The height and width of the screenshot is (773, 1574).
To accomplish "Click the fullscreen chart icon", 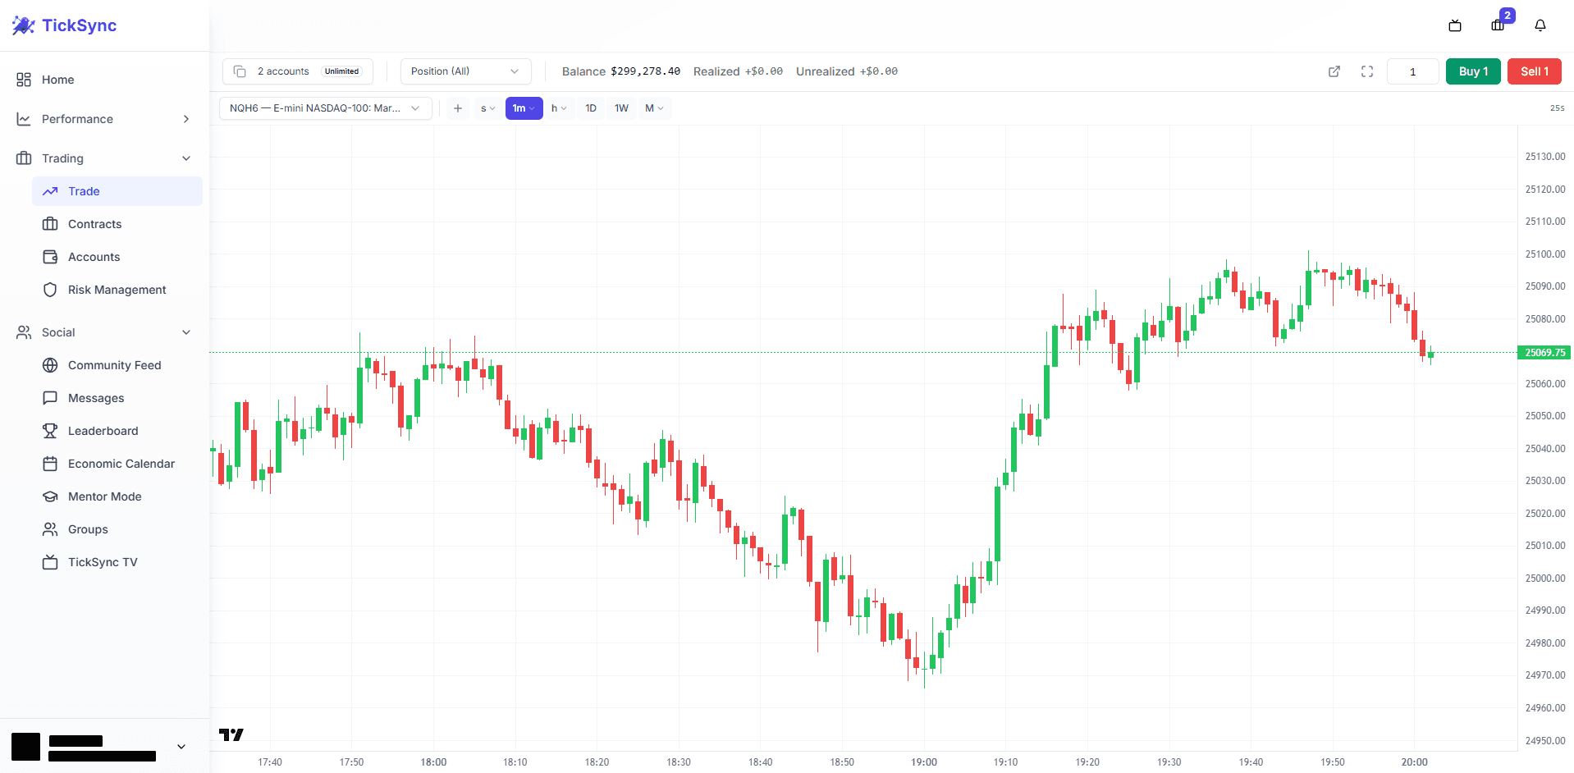I will click(1366, 71).
